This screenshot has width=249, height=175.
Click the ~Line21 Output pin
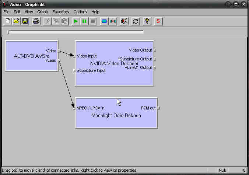[x=155, y=67]
